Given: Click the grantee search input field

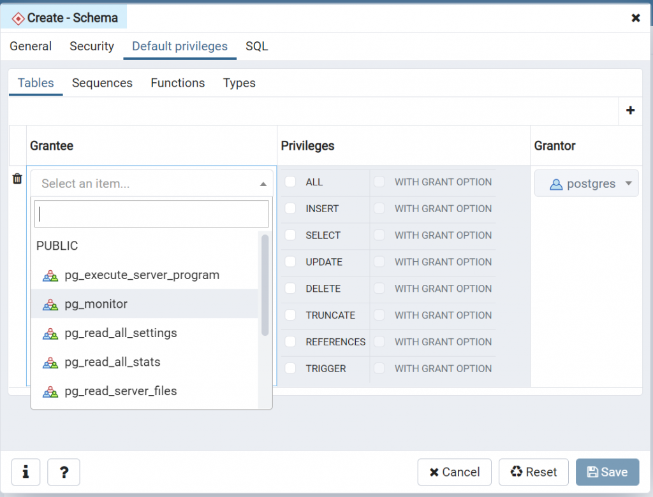Looking at the screenshot, I should click(152, 214).
